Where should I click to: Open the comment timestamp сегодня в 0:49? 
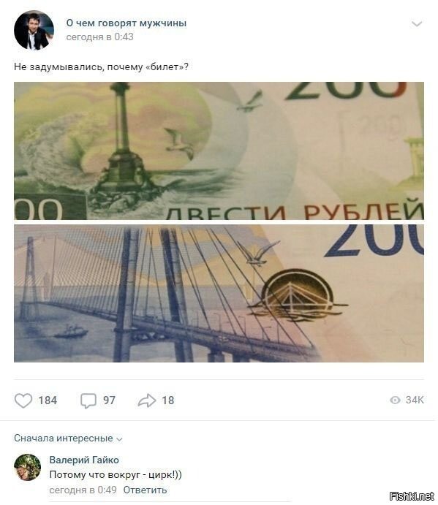pos(83,490)
